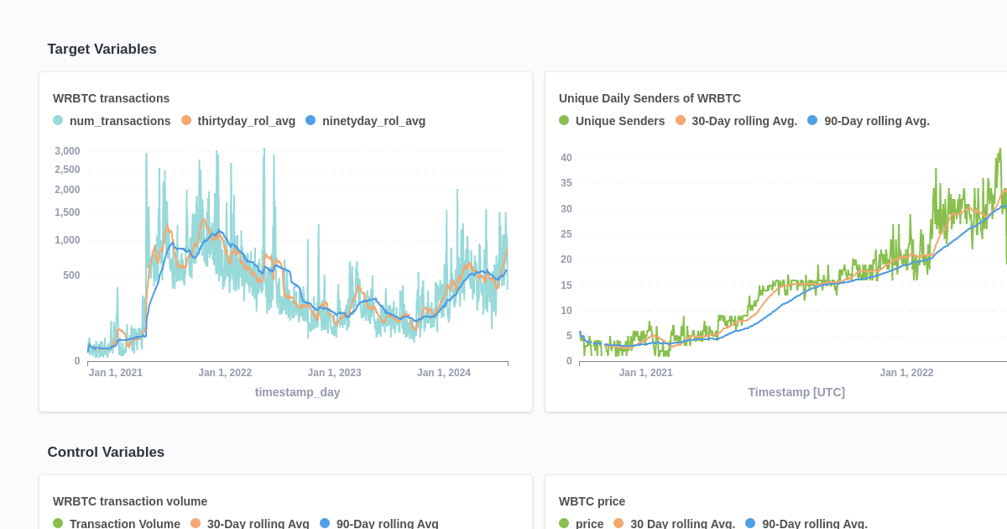Click the orange thirtyday_rol_avg legend dot
The height and width of the screenshot is (529, 1007).
click(185, 121)
